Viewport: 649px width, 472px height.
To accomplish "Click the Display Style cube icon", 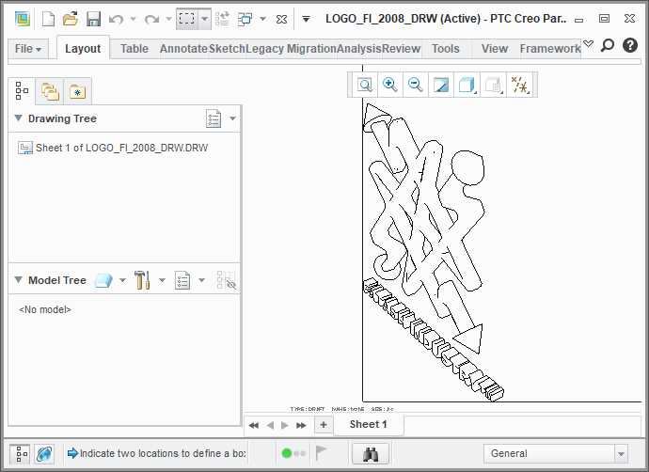I will [467, 85].
